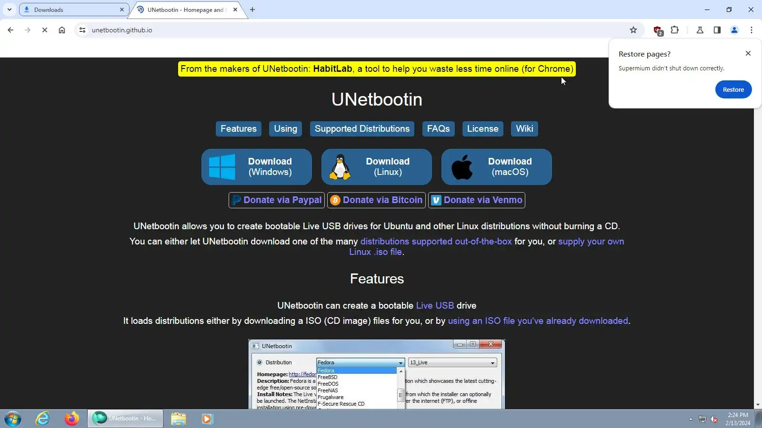Click the Restore button
The image size is (762, 428).
pos(733,89)
